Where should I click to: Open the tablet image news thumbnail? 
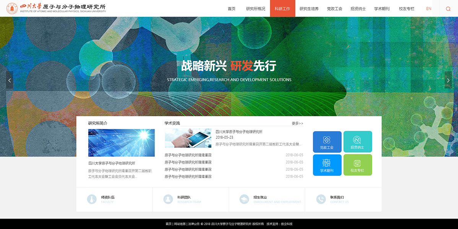click(x=188, y=138)
